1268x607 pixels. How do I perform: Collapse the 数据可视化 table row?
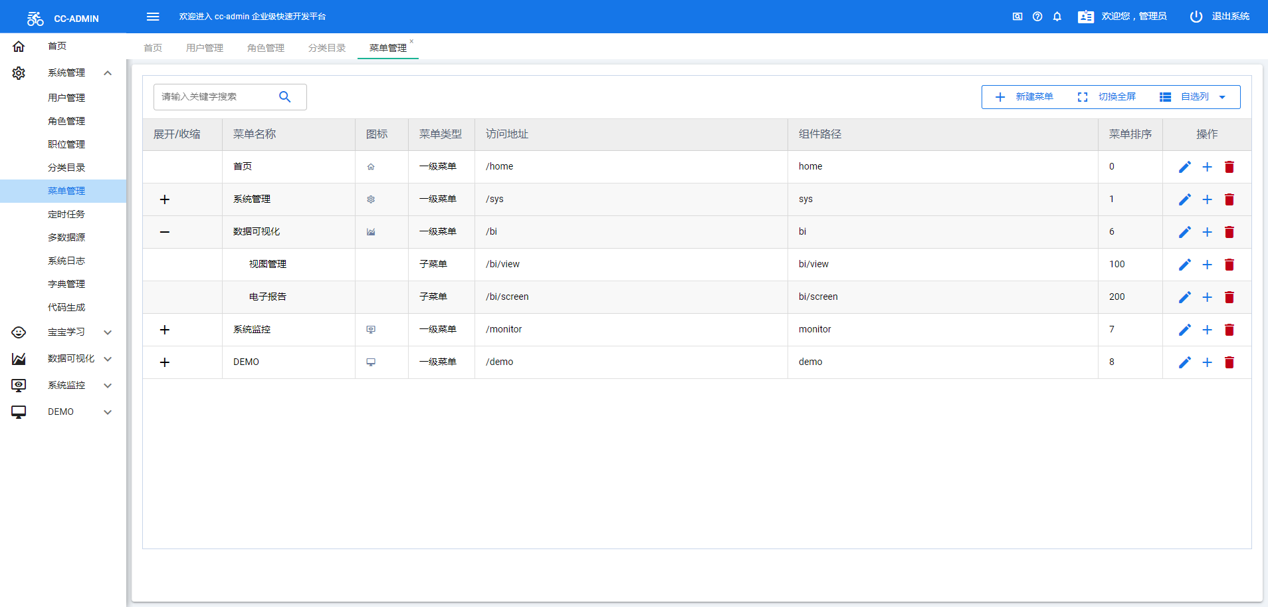pyautogui.click(x=165, y=232)
